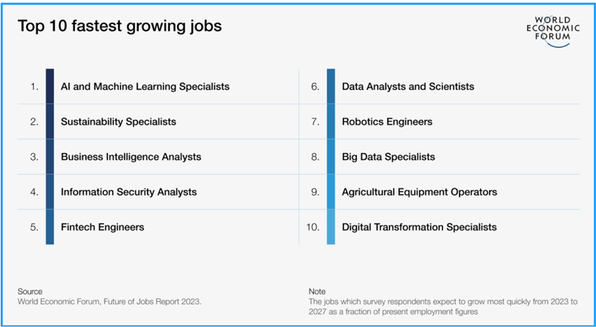Screen dimensions: 596x327
Task: Select Data Analysts and Scientists
Action: tap(409, 87)
